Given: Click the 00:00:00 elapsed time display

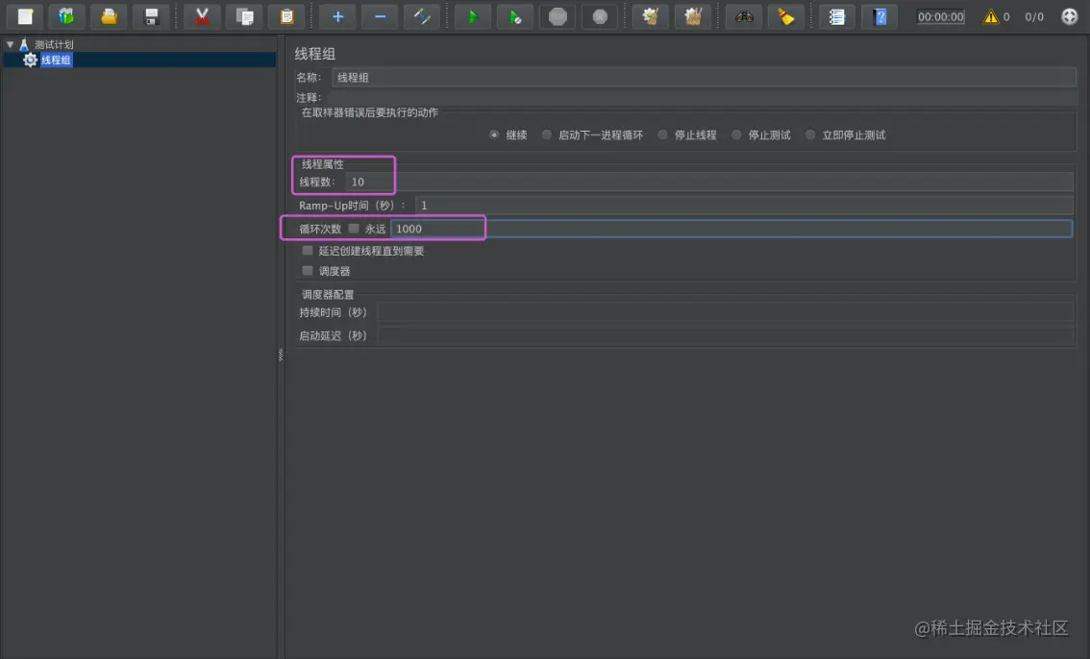Looking at the screenshot, I should click(x=941, y=16).
